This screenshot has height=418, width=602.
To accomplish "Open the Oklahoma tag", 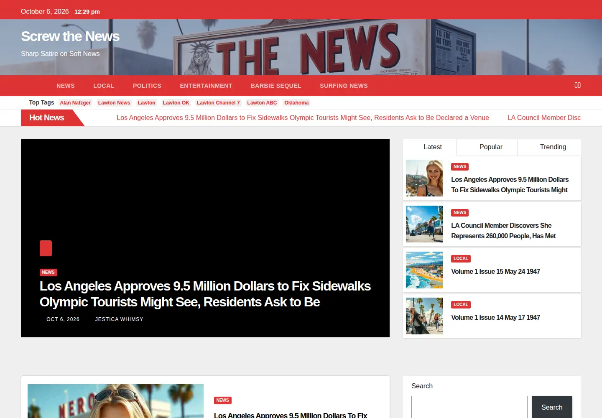I will [x=296, y=103].
